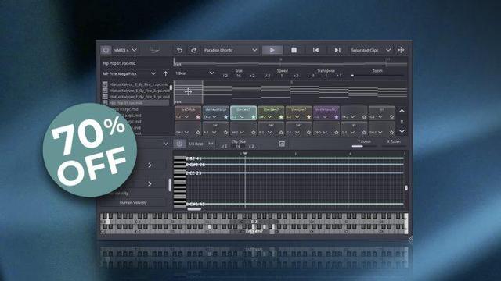Toggle the star on the blue clip pad
Viewport: 501px width, 281px height.
(x=225, y=117)
